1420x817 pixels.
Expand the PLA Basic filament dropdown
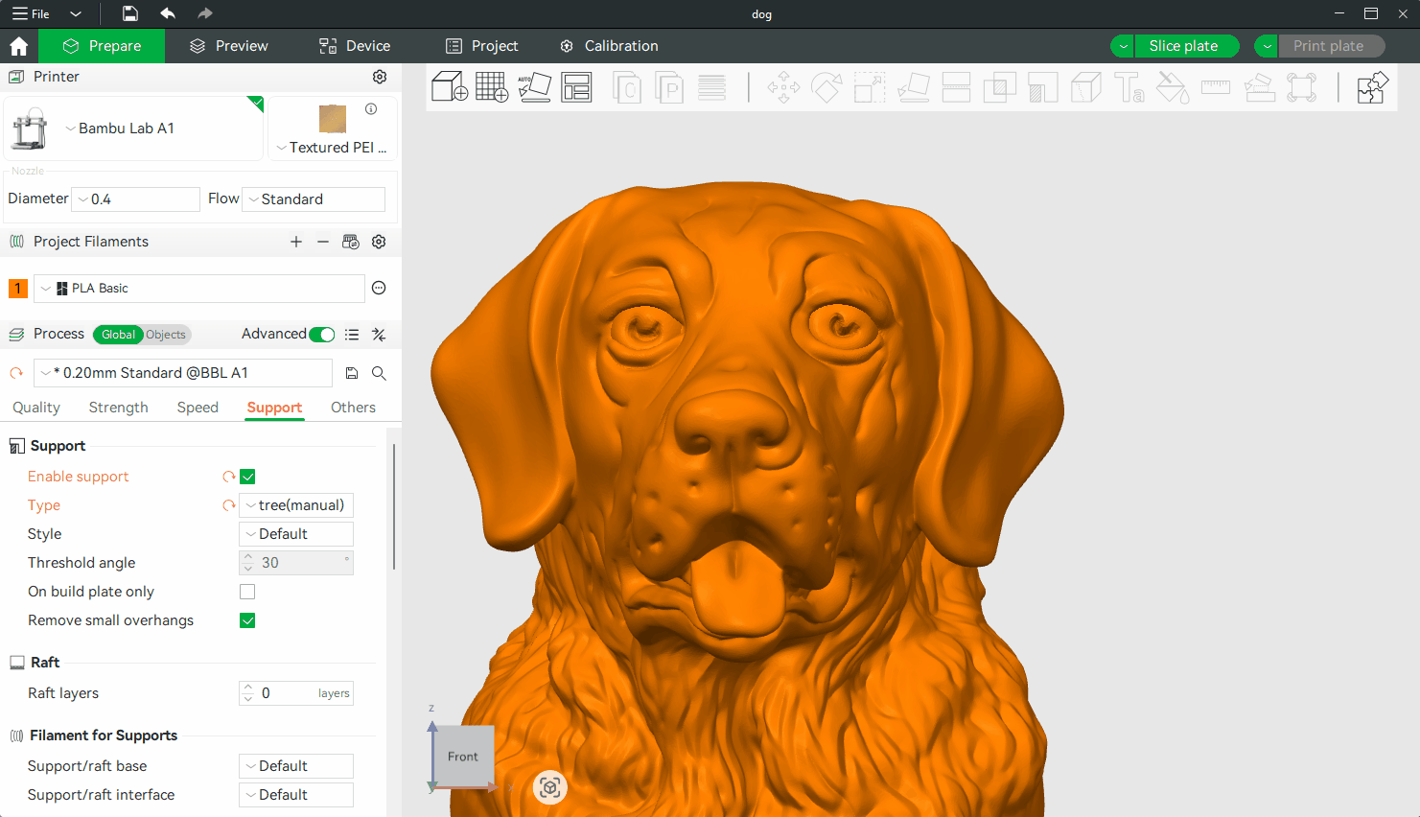click(x=199, y=289)
